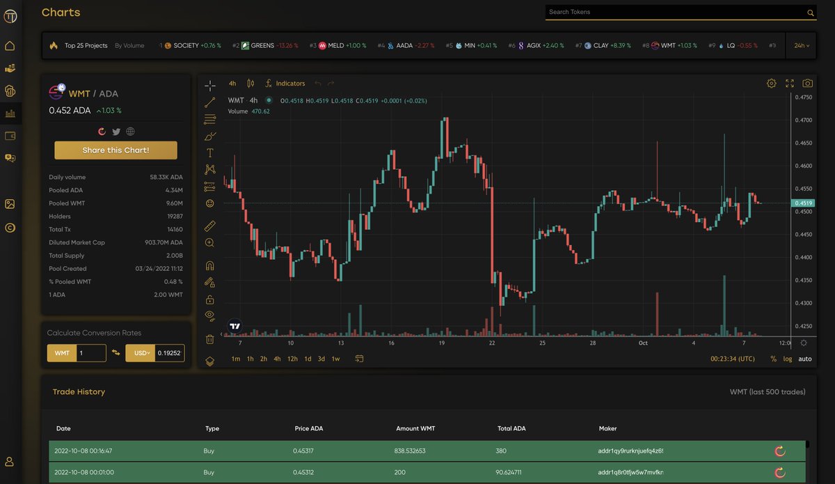Open the coin-stack sidebar icon

[x=10, y=91]
